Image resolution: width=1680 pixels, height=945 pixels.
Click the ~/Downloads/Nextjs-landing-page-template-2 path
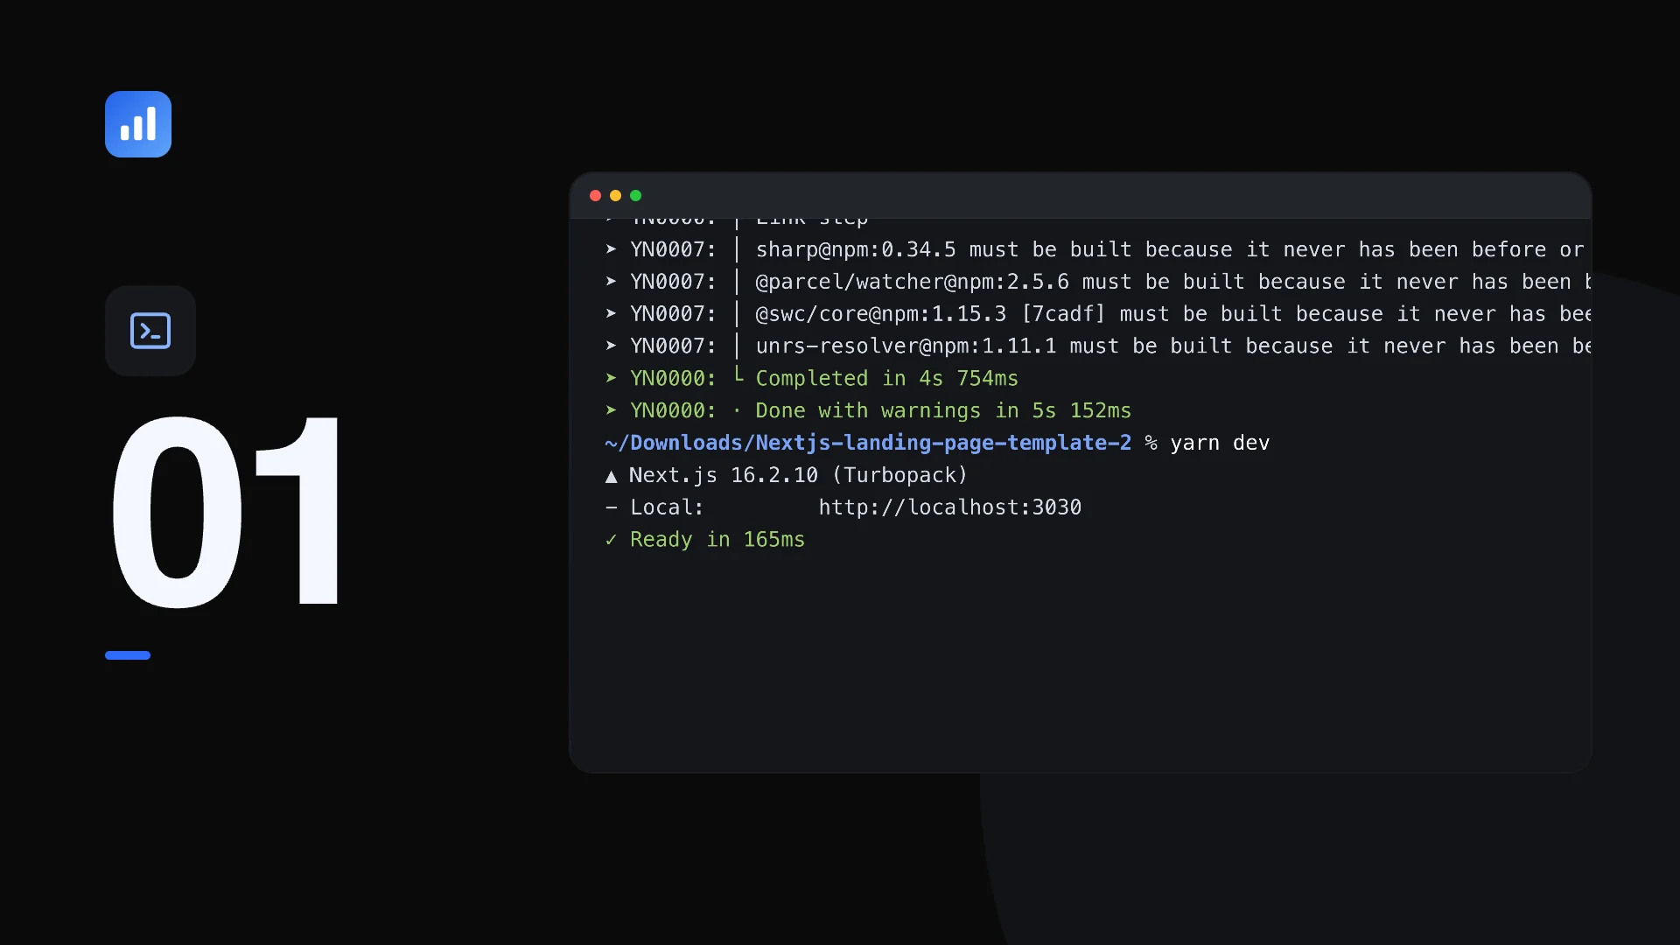[x=867, y=444]
